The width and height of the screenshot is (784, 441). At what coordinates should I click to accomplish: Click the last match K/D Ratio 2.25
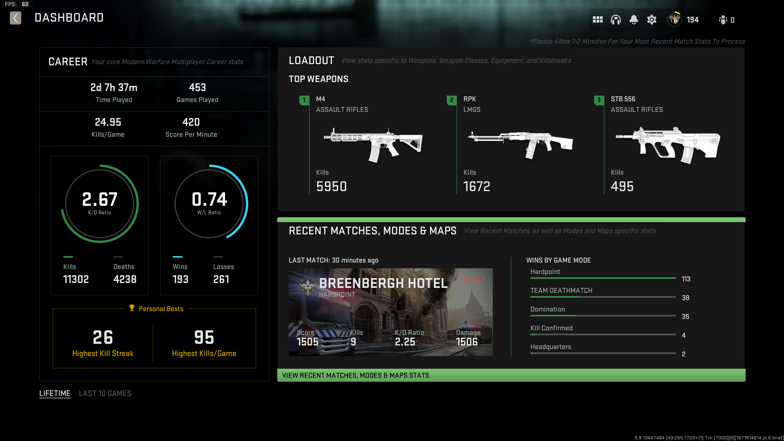click(x=405, y=342)
